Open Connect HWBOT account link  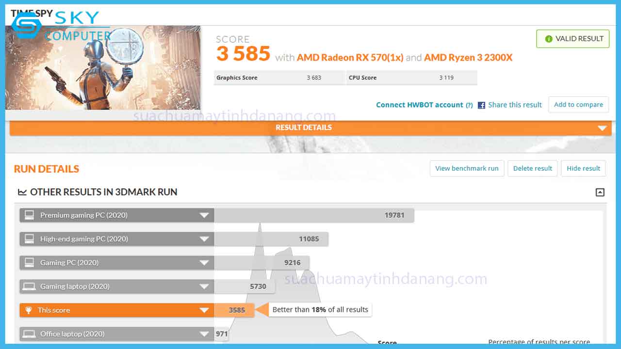tap(420, 105)
